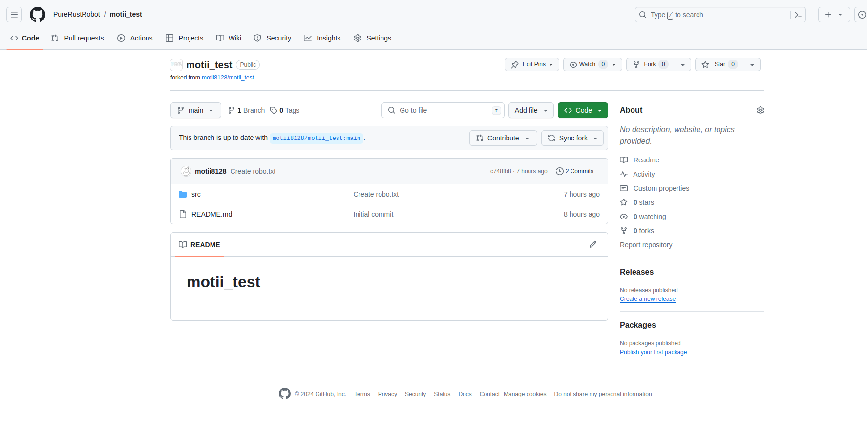
Task: Open footer Privacy link
Action: [x=387, y=394]
